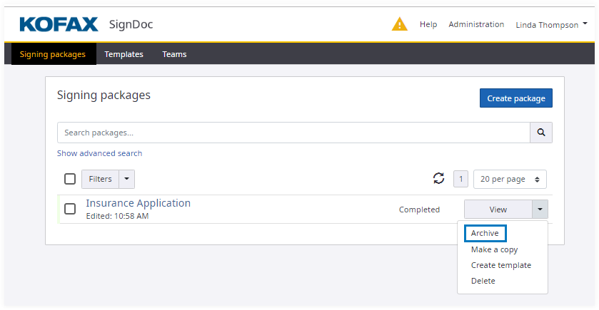Switch to the Templates tab

coord(124,54)
